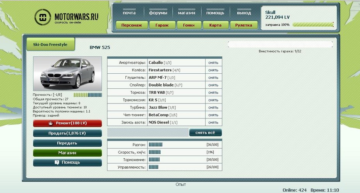The image size is (360, 193).
Task: Click the 221,094 LV balance
Action: click(277, 17)
